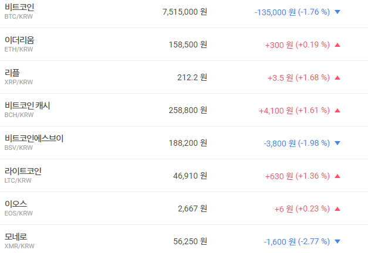This screenshot has width=368, height=253.
Task: Click Ethereum price 158,500 원
Action: pyautogui.click(x=188, y=45)
